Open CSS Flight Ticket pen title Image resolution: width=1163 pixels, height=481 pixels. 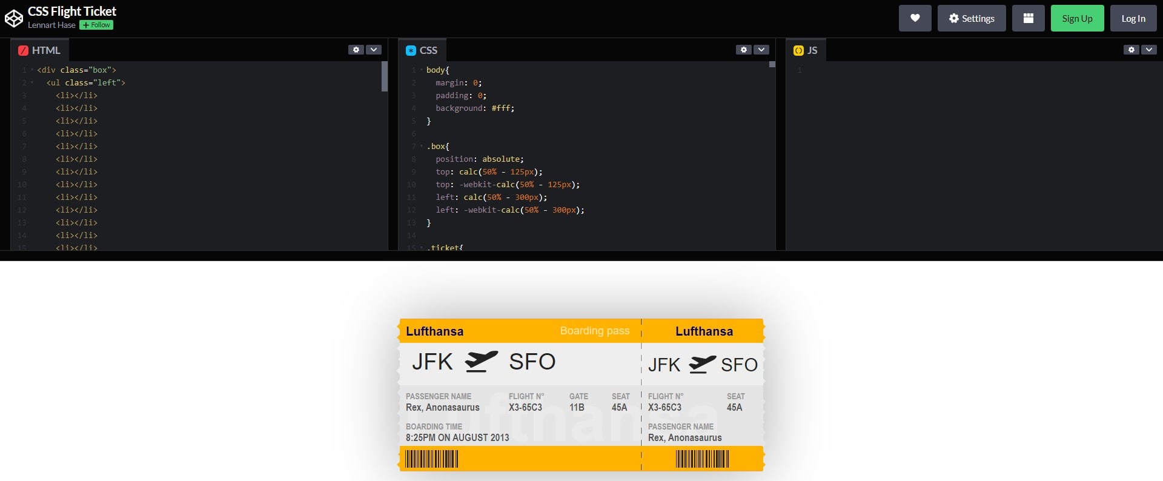72,11
